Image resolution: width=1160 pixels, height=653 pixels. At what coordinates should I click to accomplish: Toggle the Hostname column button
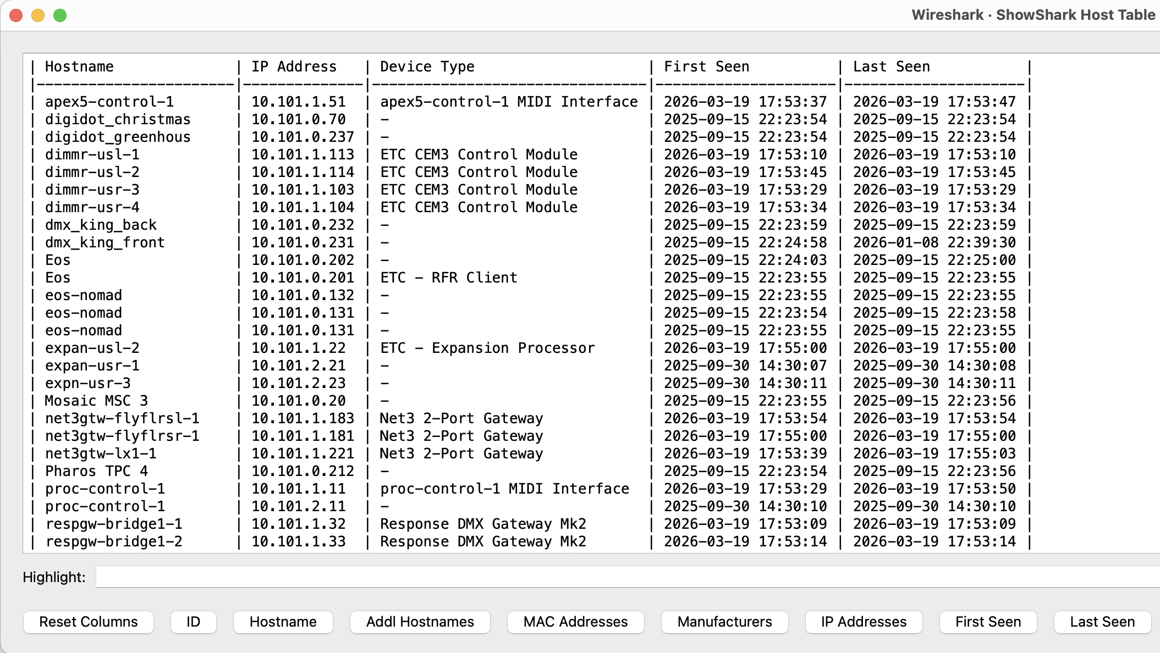(283, 622)
